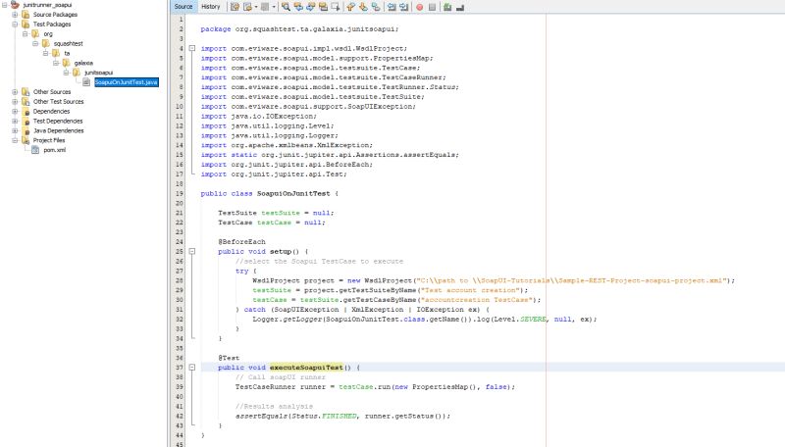Click the Project Files folder icon

coord(26,140)
